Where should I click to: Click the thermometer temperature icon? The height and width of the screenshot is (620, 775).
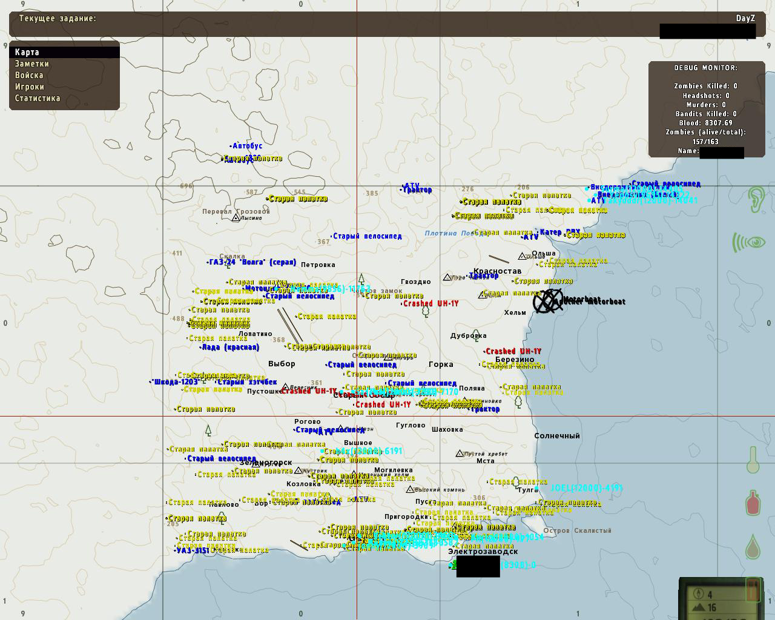(x=752, y=460)
